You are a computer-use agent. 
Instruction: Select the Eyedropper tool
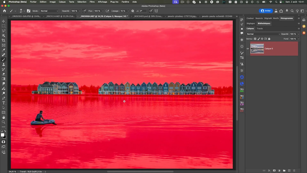[4, 50]
